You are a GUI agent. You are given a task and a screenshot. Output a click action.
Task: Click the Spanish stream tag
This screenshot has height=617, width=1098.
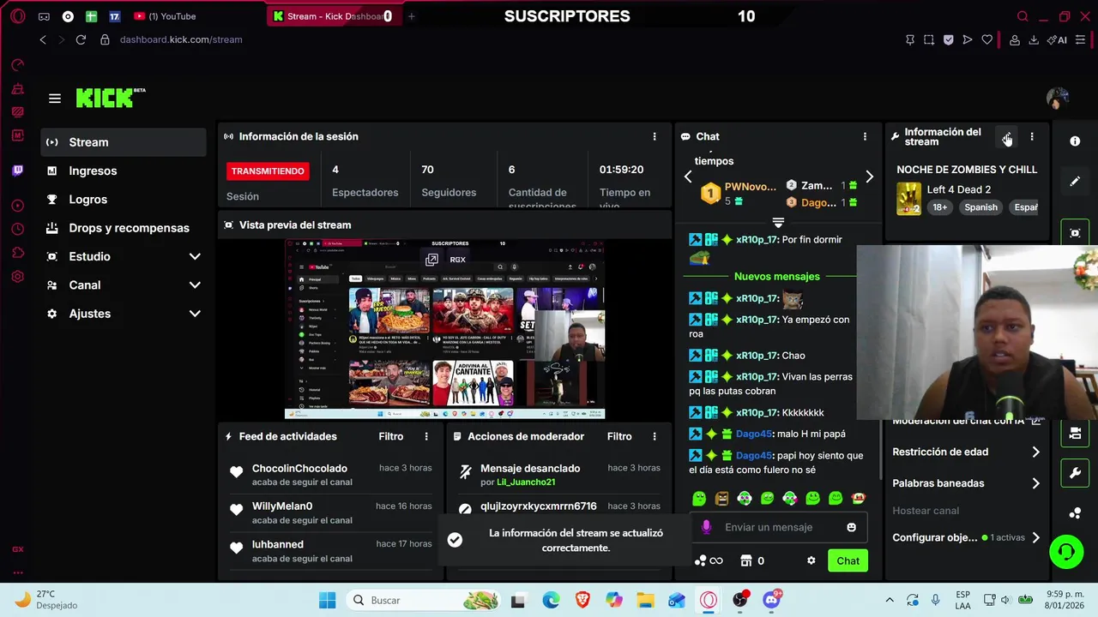pos(980,207)
